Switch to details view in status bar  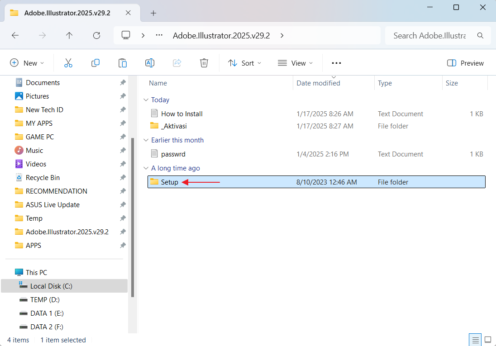point(475,340)
